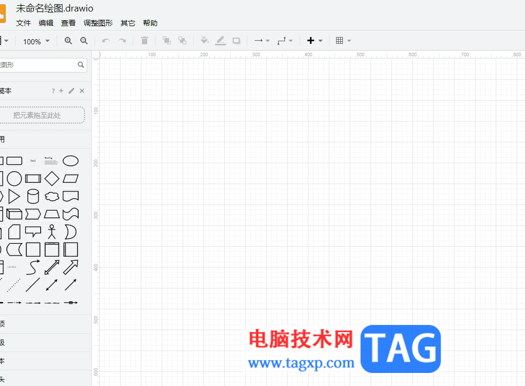
Task: Select the diamond shape
Action: point(52,178)
